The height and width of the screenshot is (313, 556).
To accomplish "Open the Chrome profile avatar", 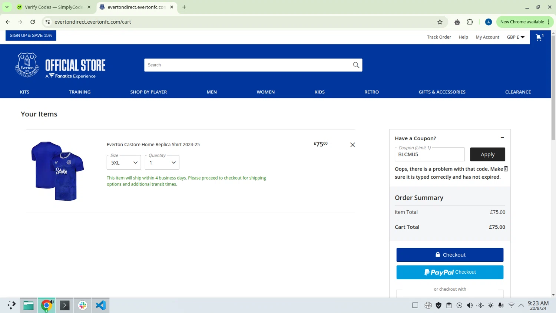I will (x=489, y=22).
